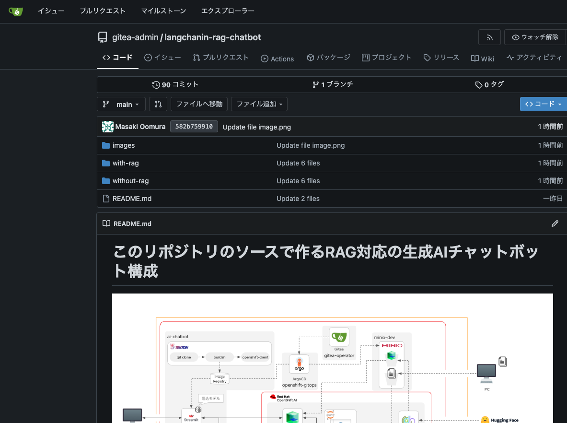The height and width of the screenshot is (423, 567).
Task: Open the blue コード clone dropdown
Action: click(x=543, y=104)
